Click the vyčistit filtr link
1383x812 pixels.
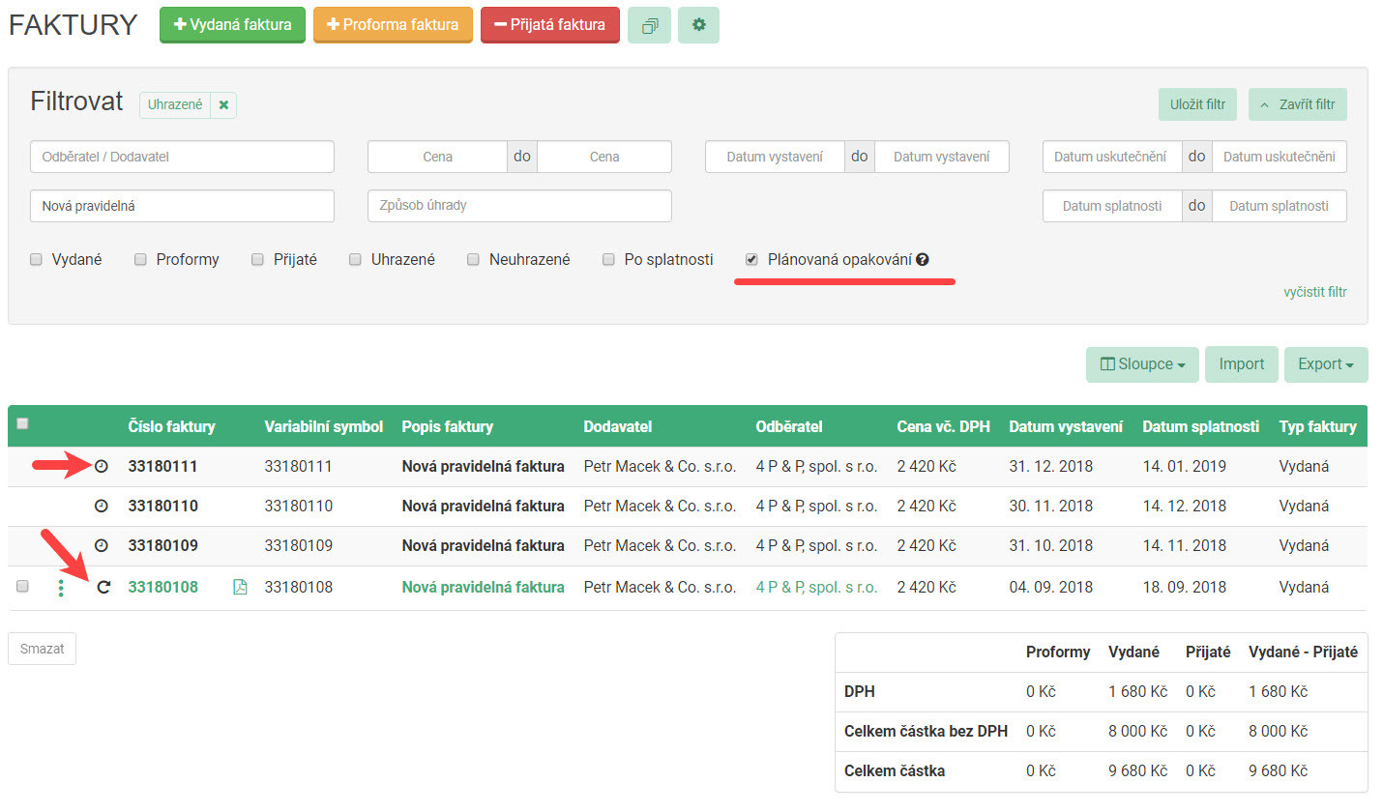coord(1314,292)
